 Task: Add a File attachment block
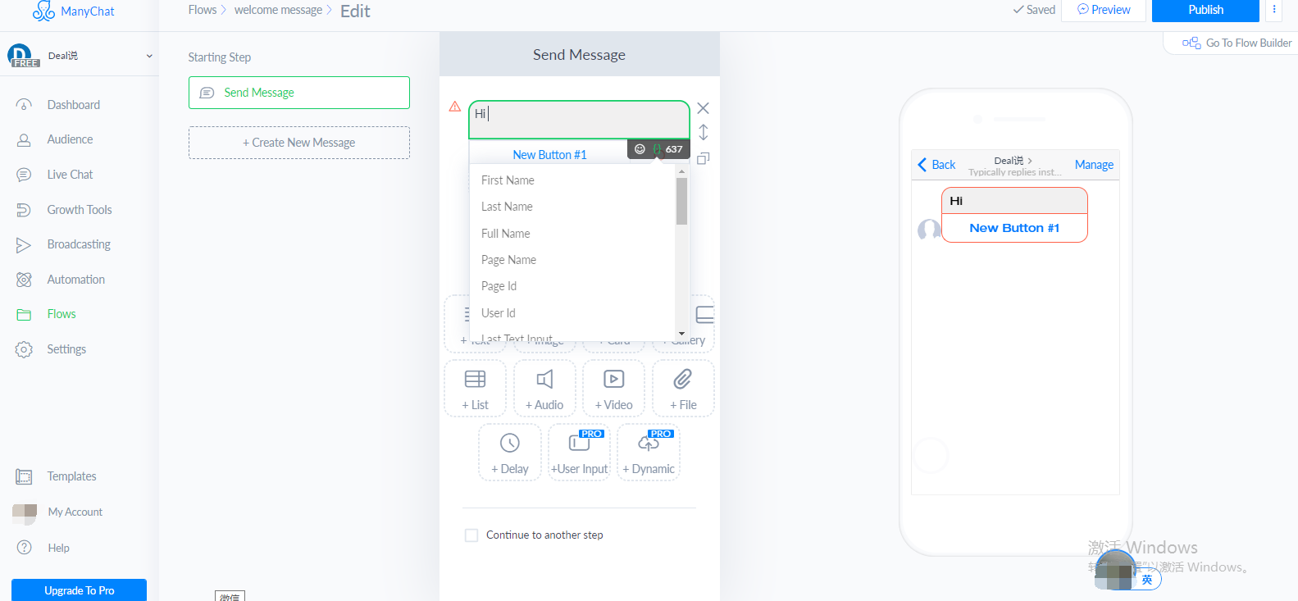pyautogui.click(x=683, y=389)
